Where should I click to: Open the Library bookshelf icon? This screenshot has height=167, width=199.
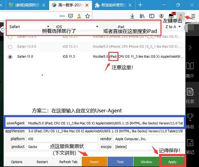coord(142,16)
